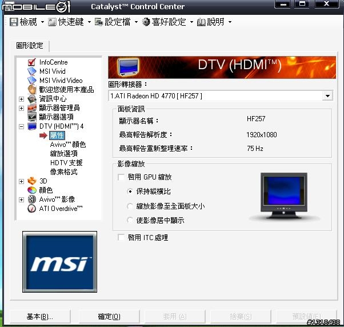Click the 顏色 color wheel icon
Screen dimensions: 344x327
pos(32,190)
